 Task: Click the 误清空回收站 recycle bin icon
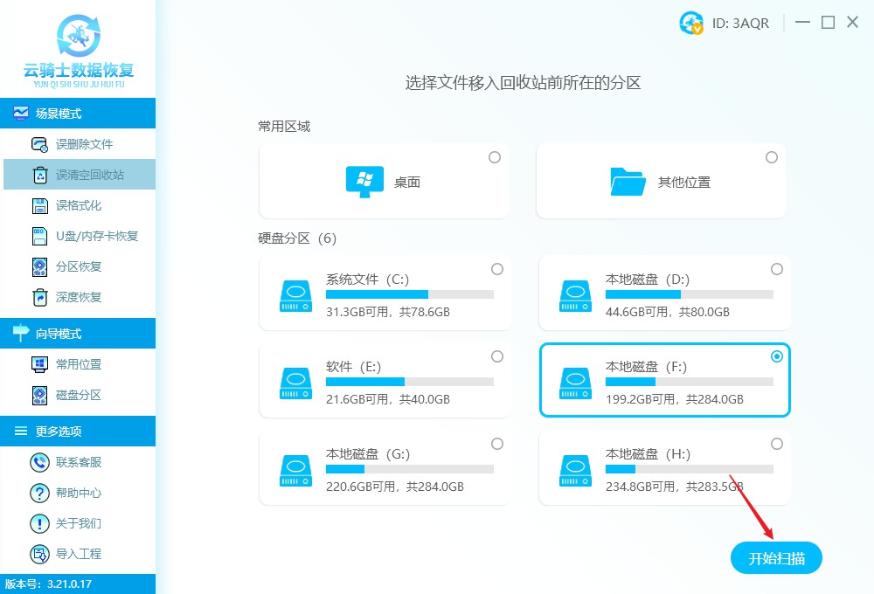[x=40, y=175]
